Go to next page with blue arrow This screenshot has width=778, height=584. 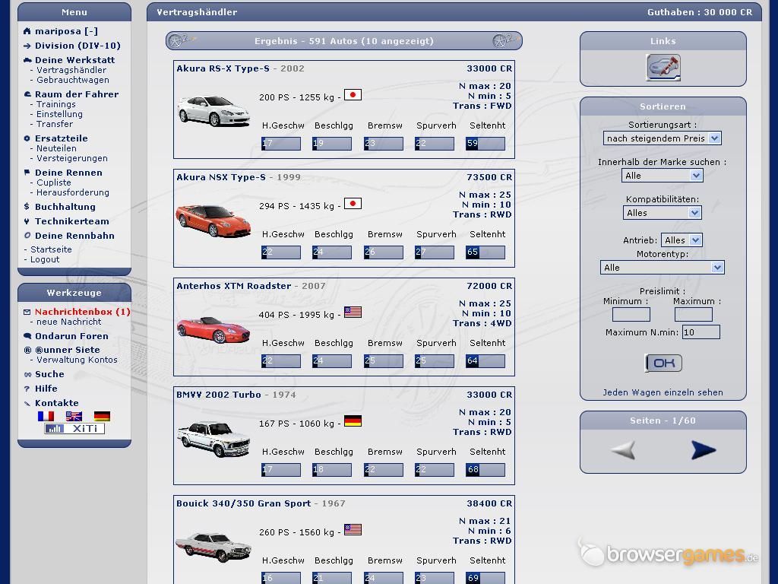tap(703, 450)
